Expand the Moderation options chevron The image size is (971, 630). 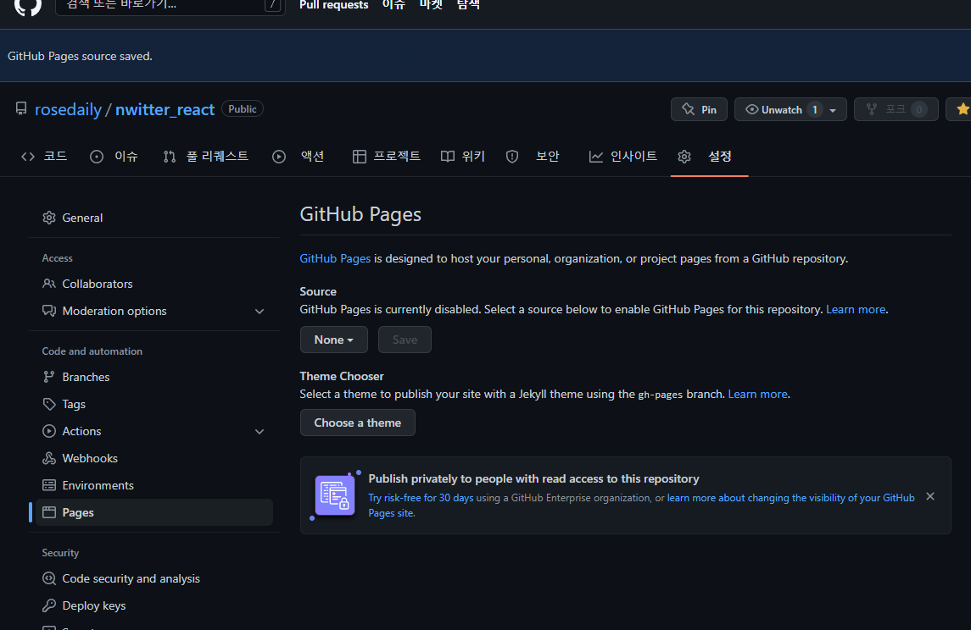coord(259,312)
